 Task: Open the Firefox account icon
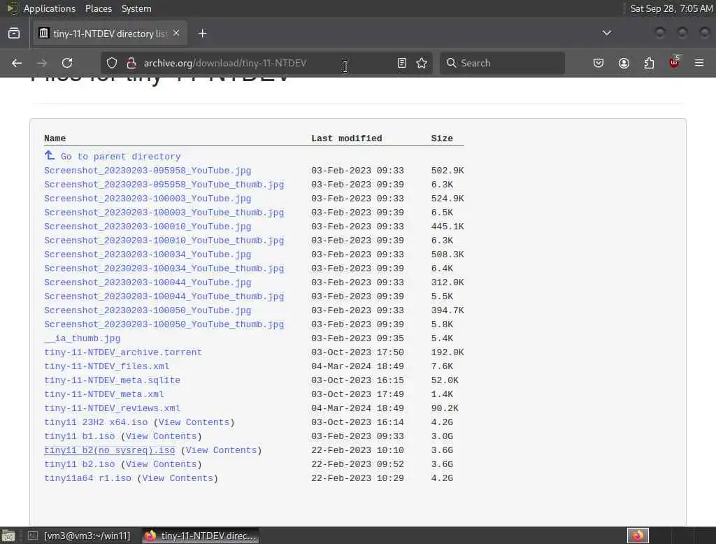tap(624, 63)
